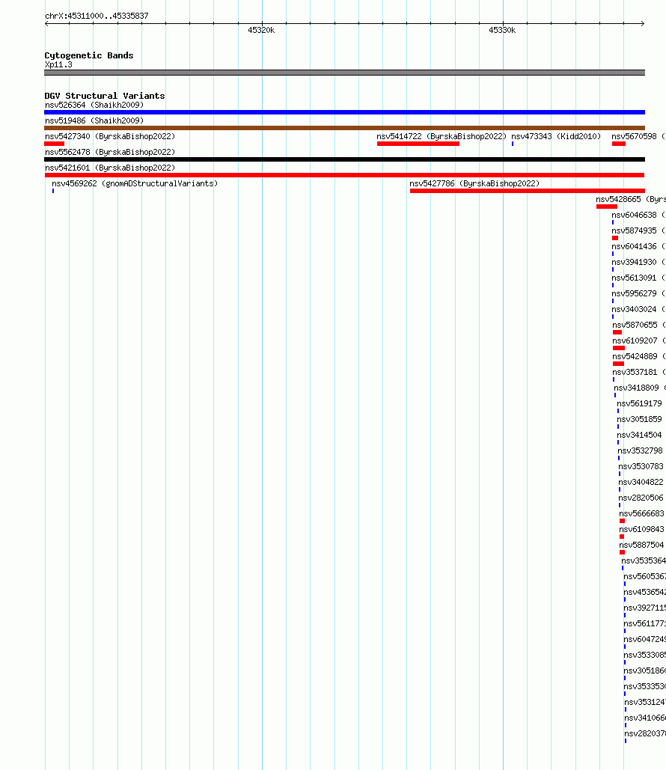Select the grey Xp11.3 cytogenetic band bar
Screen dimensions: 666x770
coord(344,73)
